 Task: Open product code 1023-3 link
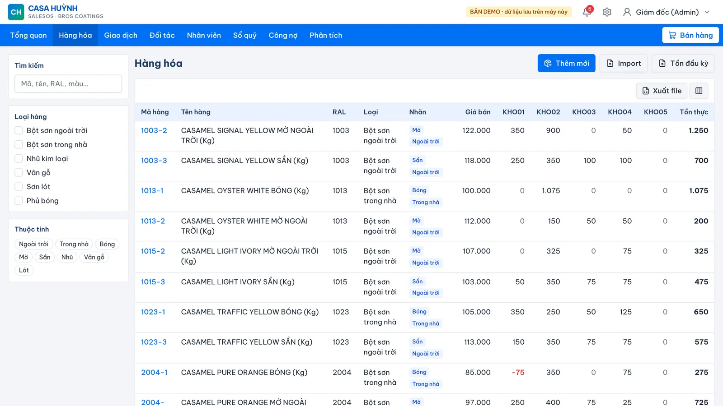point(154,342)
